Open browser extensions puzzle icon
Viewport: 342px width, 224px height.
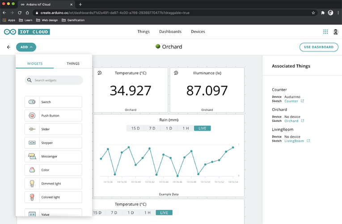323,13
